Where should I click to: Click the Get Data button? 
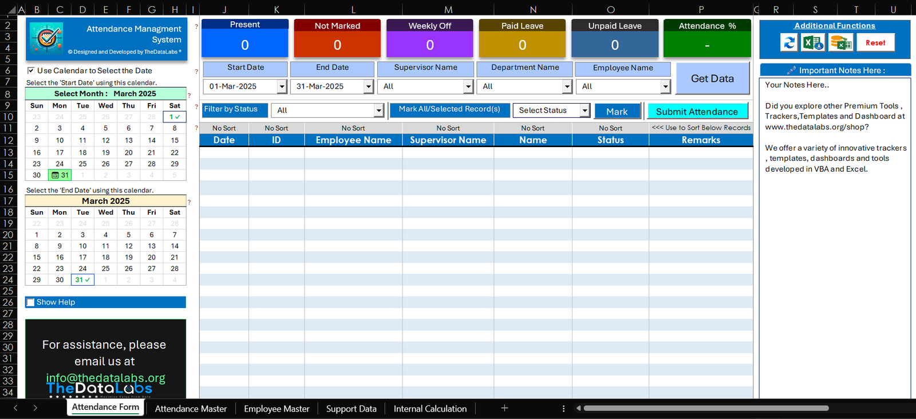[712, 78]
